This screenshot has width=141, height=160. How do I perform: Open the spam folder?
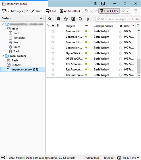(x=17, y=47)
